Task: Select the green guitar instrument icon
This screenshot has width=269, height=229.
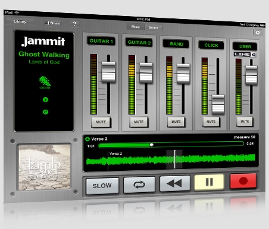Action: [45, 82]
